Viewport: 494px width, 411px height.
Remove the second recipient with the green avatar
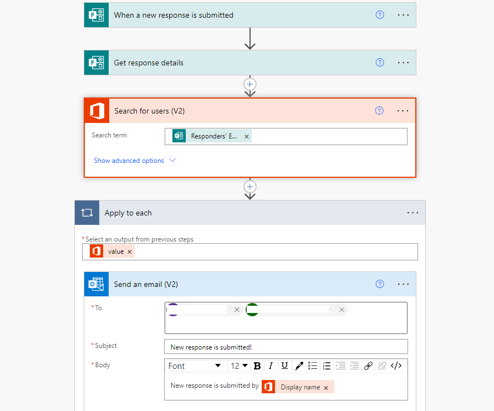coord(342,310)
